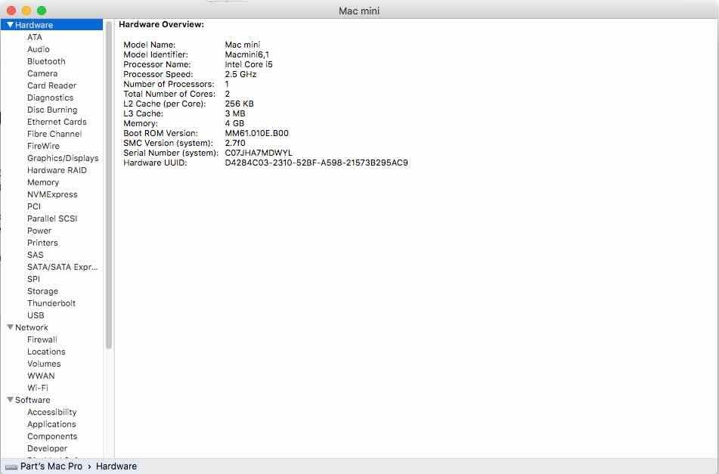Zoom the window with green button
719x474 pixels.
point(42,11)
